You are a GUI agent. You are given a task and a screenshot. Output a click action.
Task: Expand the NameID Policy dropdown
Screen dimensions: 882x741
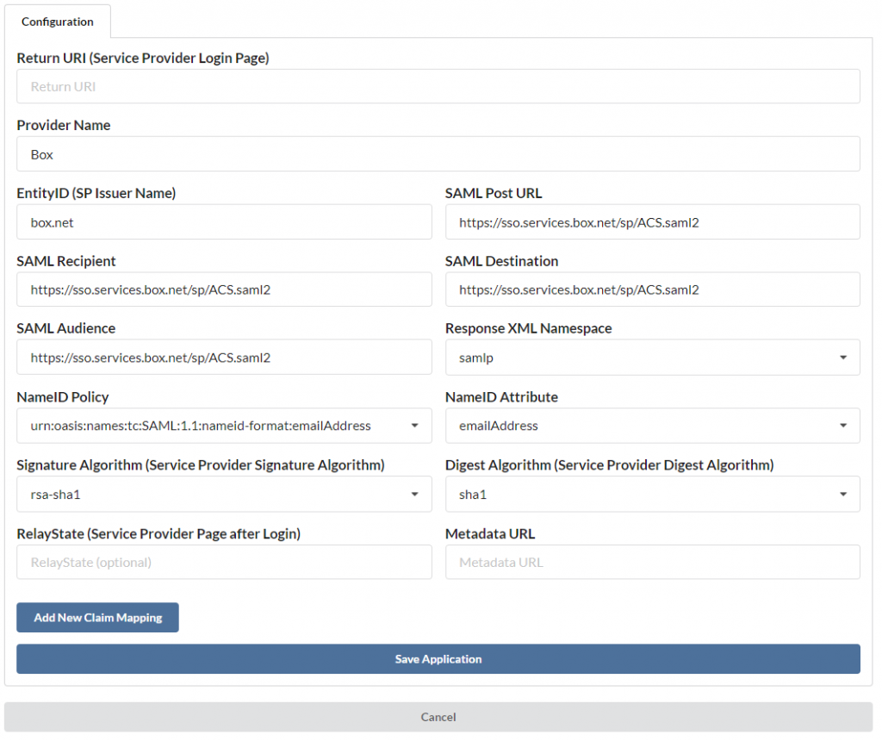point(225,426)
